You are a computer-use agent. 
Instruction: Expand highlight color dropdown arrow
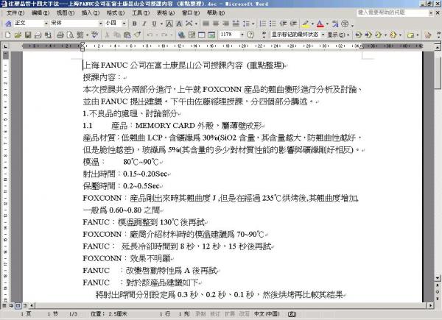[312, 24]
